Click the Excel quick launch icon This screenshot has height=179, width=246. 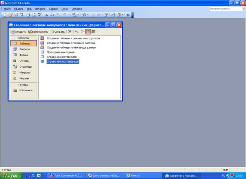point(39,175)
